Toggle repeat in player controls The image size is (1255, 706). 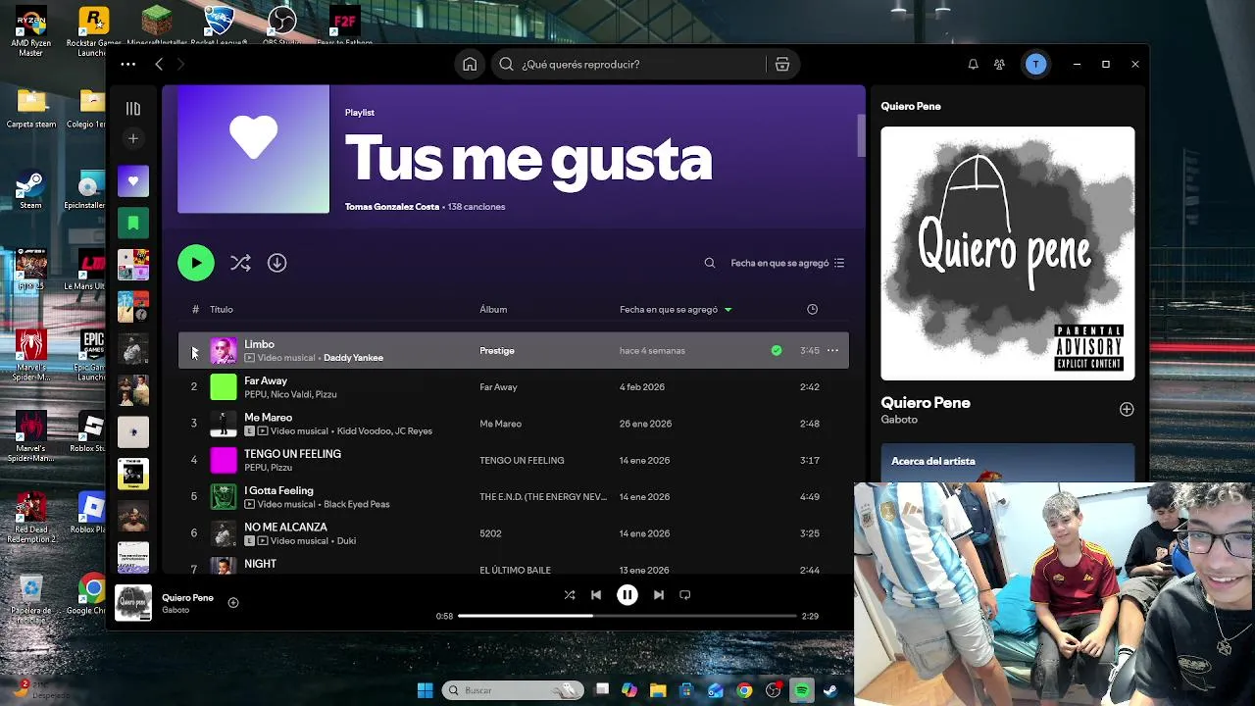pos(685,595)
